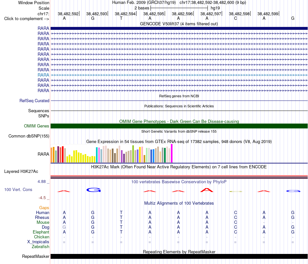
Task: Click the tallest red A PhyloP logo letter
Action: pos(207,190)
